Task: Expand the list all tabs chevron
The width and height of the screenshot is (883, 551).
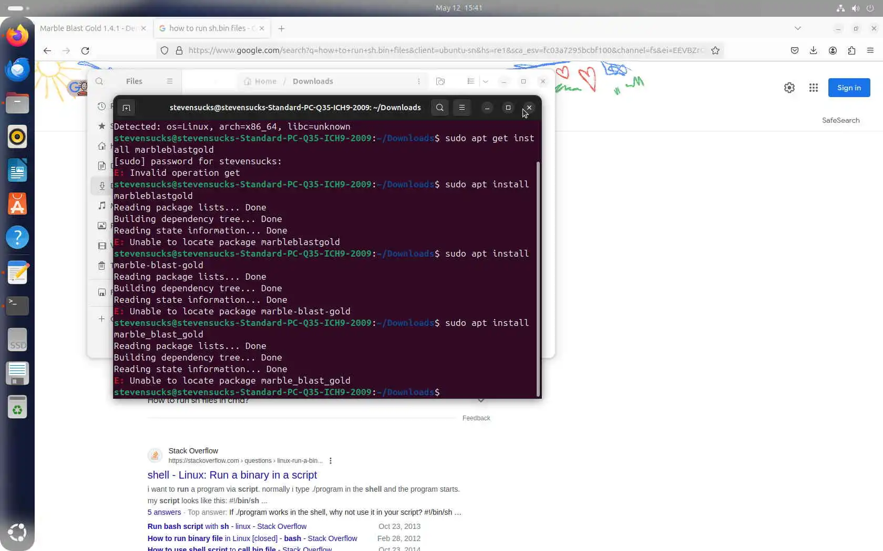Action: [798, 28]
